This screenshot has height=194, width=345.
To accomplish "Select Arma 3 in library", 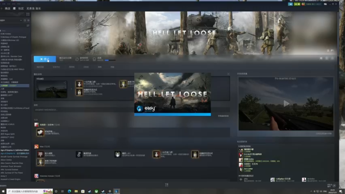I will coord(3,176).
